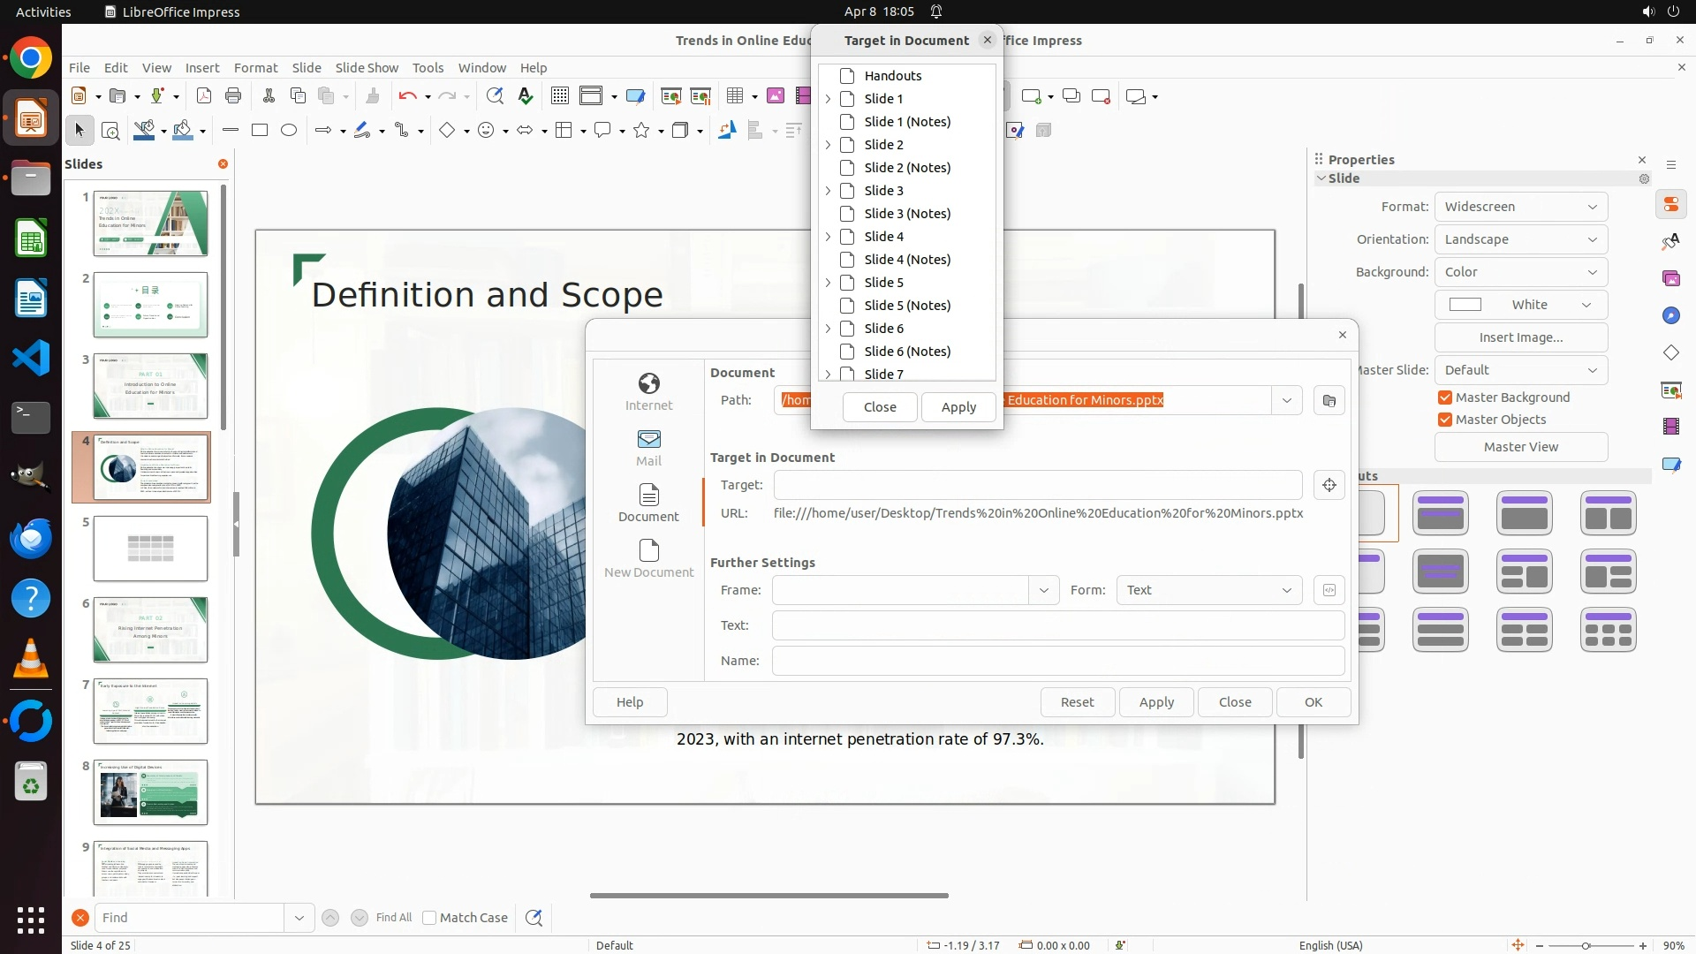Click Apply in Target in Document dialog
Image resolution: width=1696 pixels, height=954 pixels.
(958, 407)
